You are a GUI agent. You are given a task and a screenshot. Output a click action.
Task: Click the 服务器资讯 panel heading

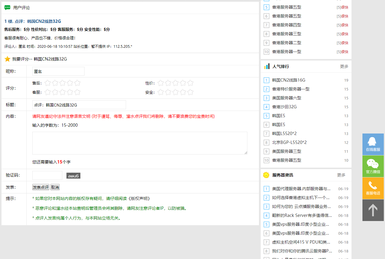283,175
